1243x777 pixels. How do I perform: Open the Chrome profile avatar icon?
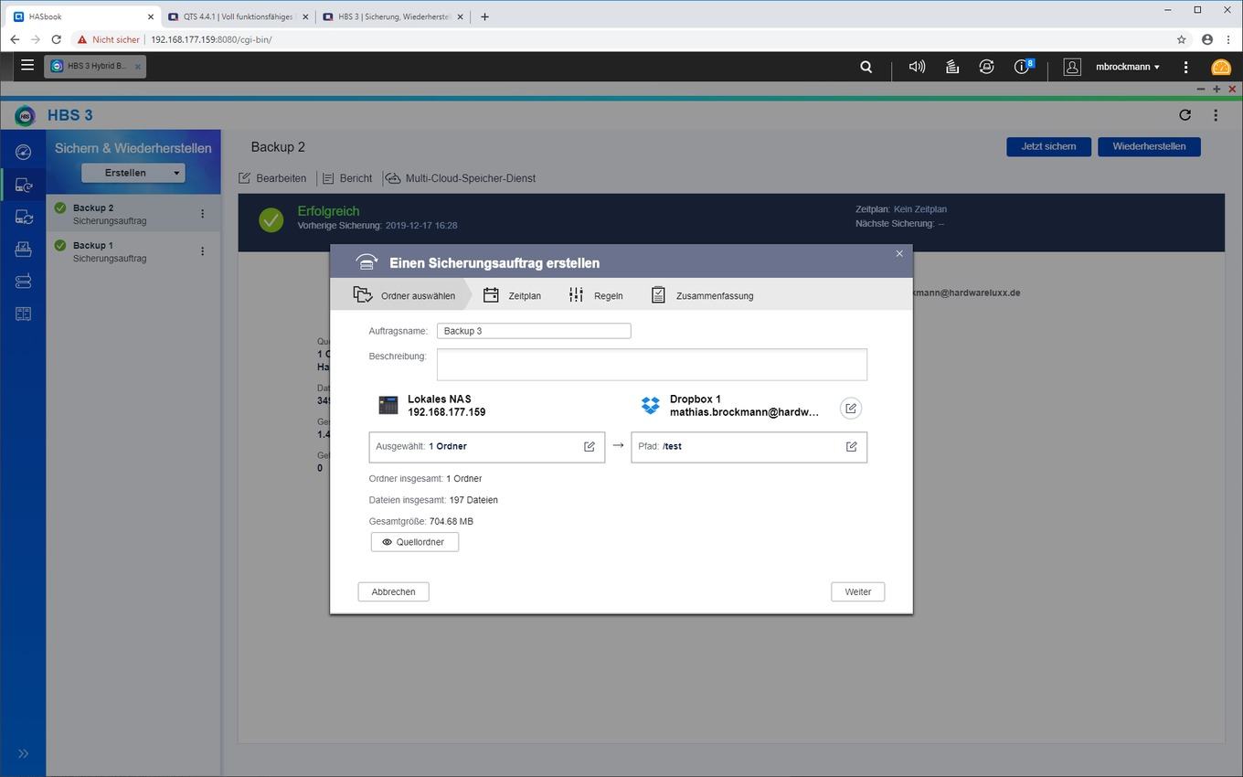point(1207,39)
